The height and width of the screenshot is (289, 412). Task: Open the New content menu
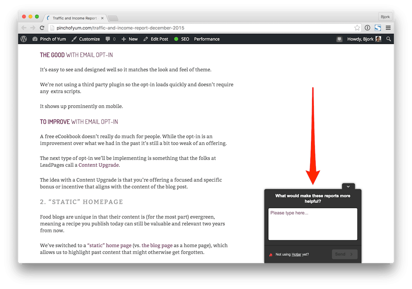click(x=129, y=39)
